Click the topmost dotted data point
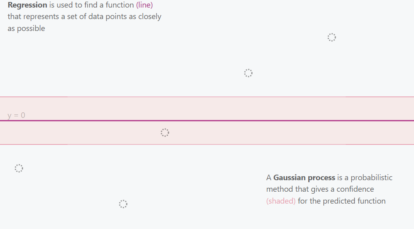Screen dimensions: 414x229 click(x=332, y=37)
